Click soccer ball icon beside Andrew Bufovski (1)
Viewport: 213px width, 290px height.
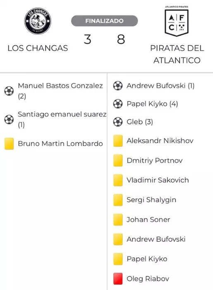click(x=118, y=86)
